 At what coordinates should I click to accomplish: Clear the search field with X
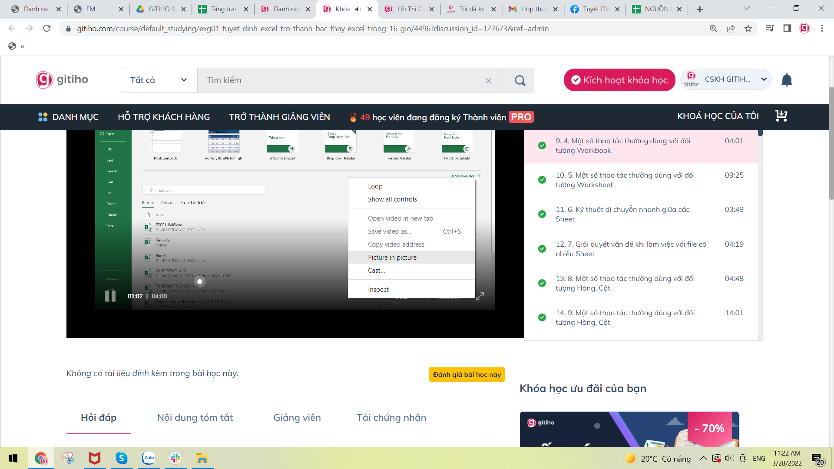pyautogui.click(x=489, y=81)
